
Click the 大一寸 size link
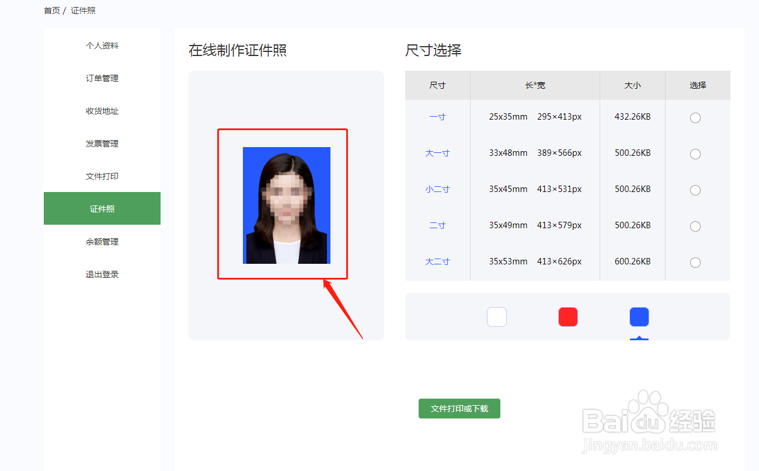point(437,153)
